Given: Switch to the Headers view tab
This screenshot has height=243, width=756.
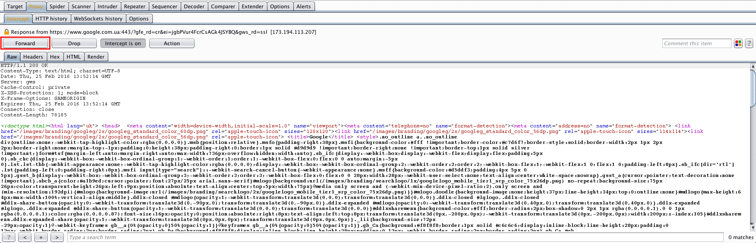Looking at the screenshot, I should click(33, 57).
